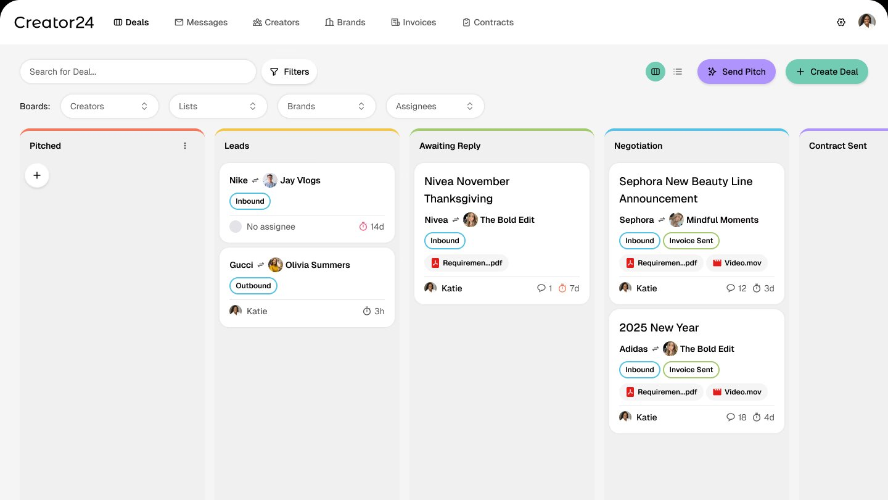This screenshot has width=888, height=500.
Task: Click 4d timer on Adidas card
Action: point(763,417)
